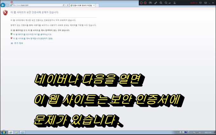
Task: Open the Windows Start menu orb
Action: [4, 132]
